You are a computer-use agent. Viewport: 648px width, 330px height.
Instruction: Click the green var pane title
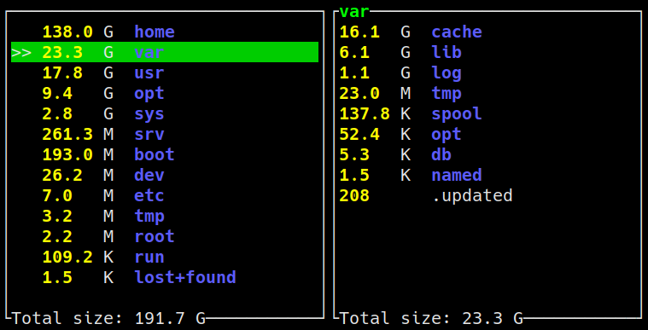(353, 12)
